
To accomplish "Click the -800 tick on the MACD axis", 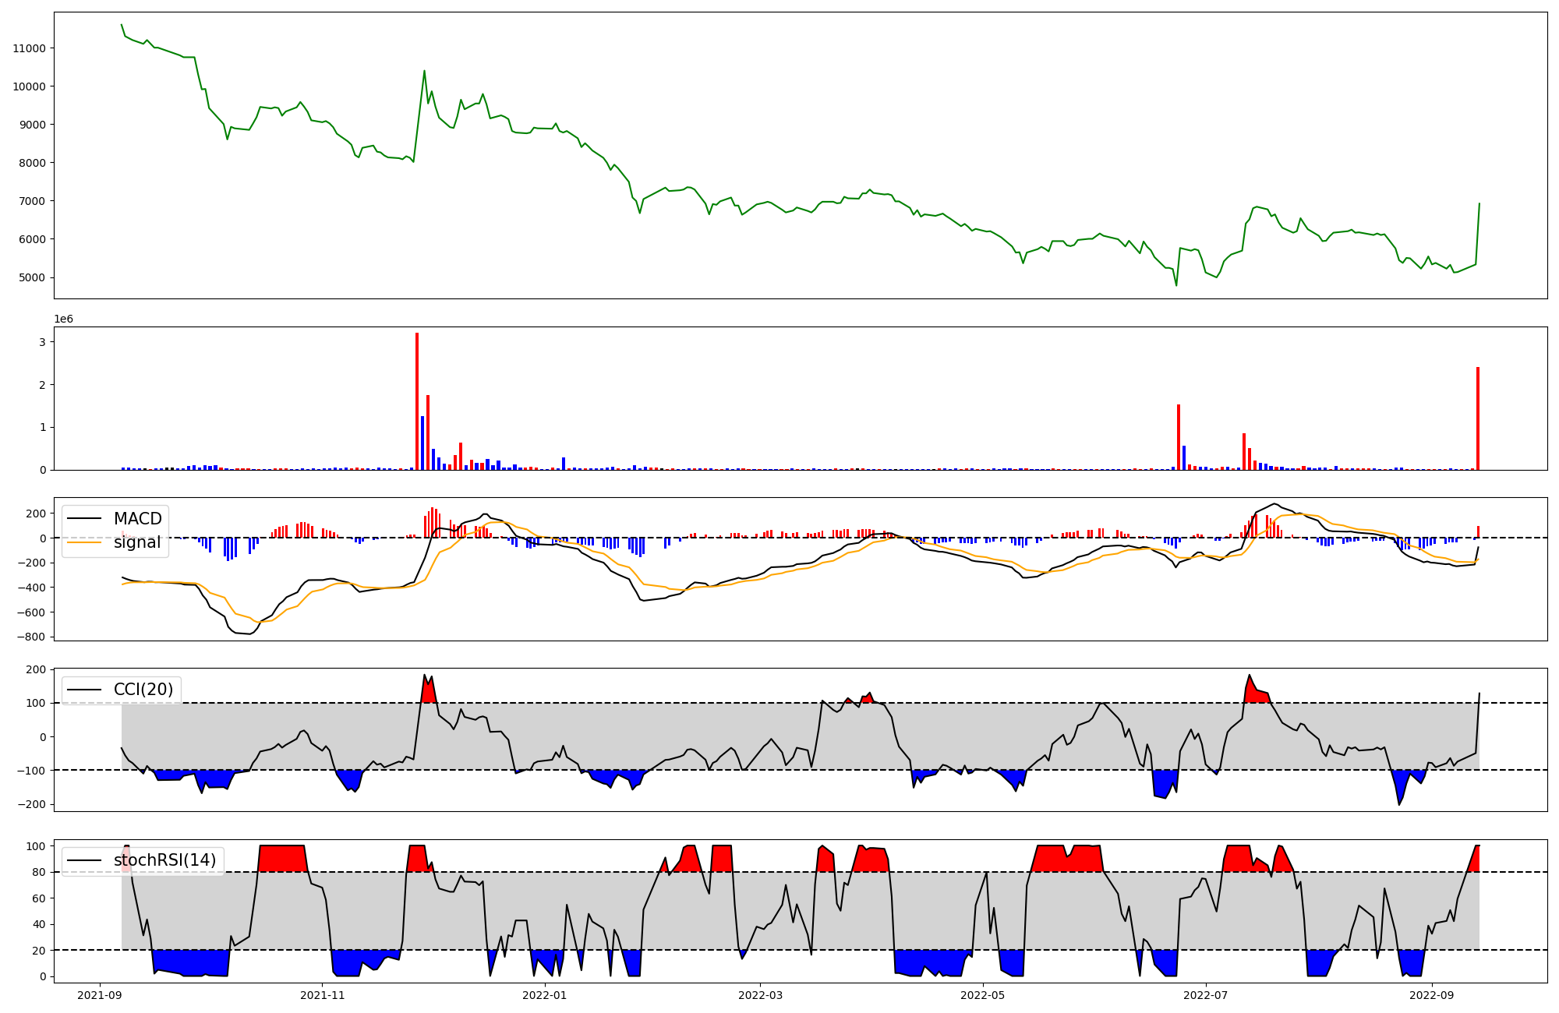I will (x=31, y=637).
